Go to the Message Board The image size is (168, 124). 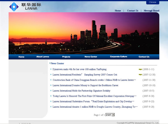click(x=151, y=11)
